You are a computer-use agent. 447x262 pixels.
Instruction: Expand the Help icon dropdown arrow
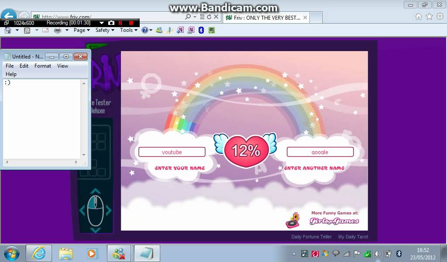coord(151,30)
